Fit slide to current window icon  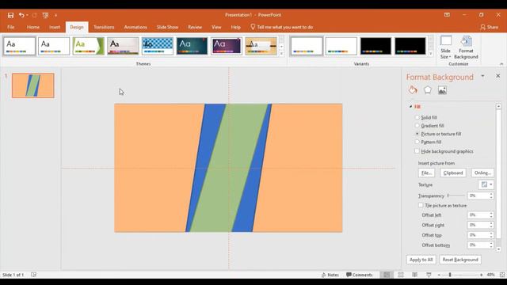coord(502,275)
